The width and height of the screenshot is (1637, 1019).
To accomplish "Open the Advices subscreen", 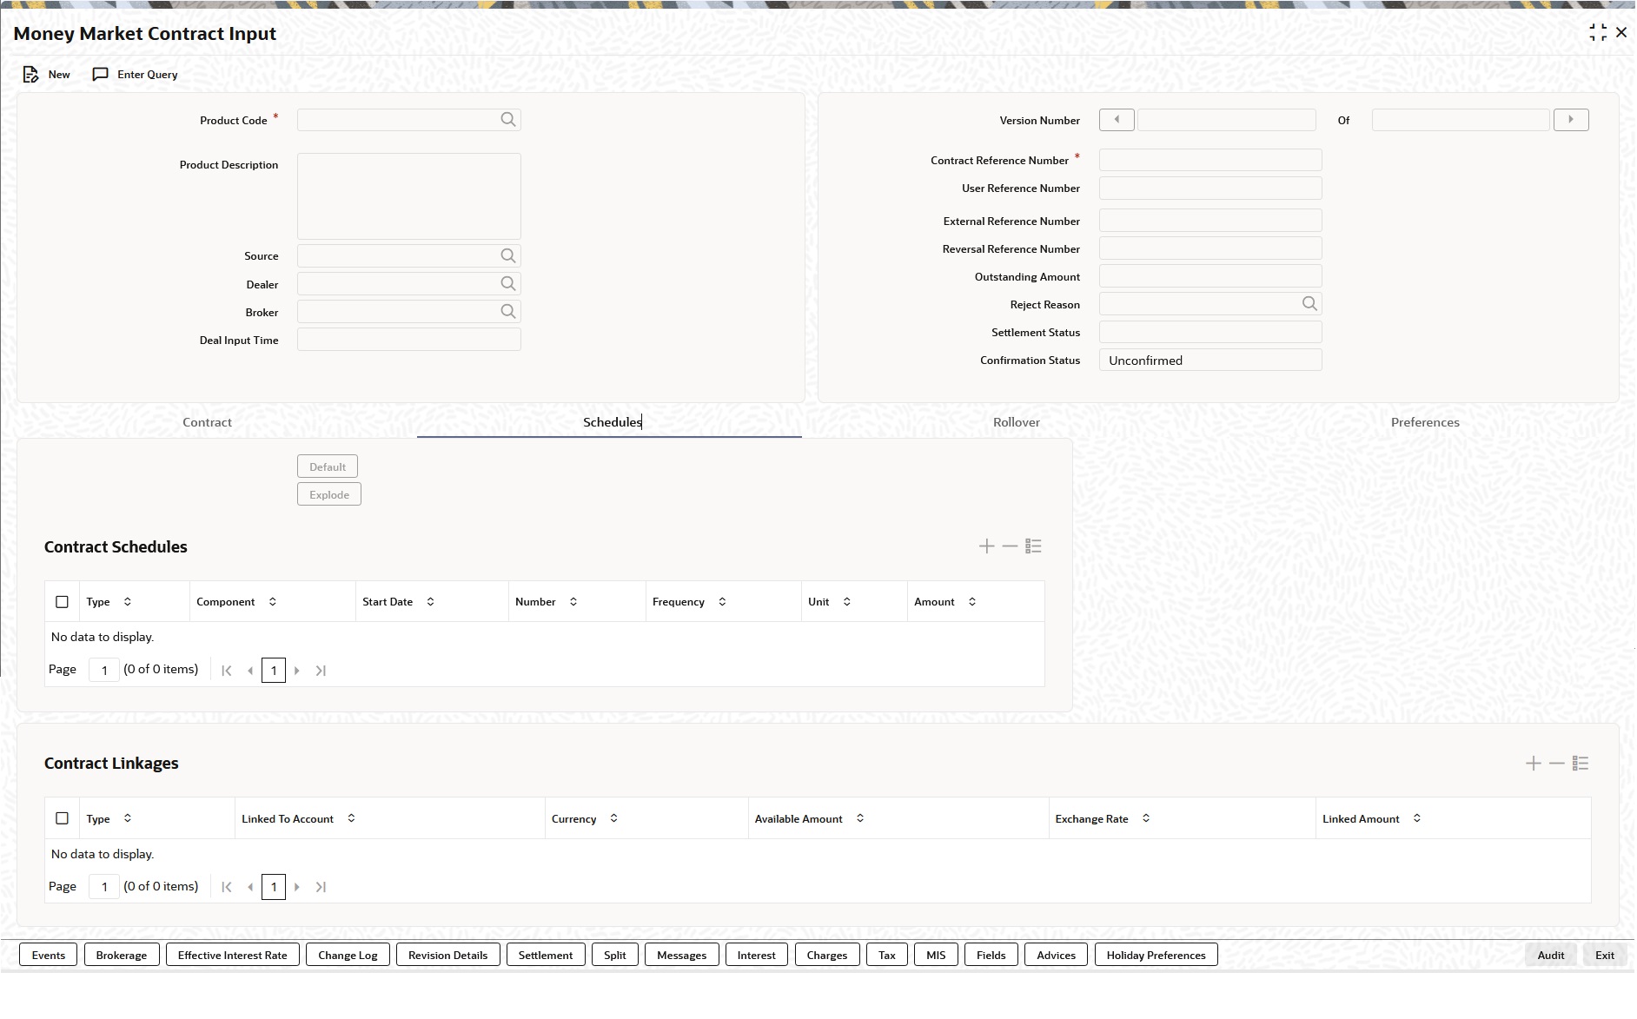I will [1057, 955].
